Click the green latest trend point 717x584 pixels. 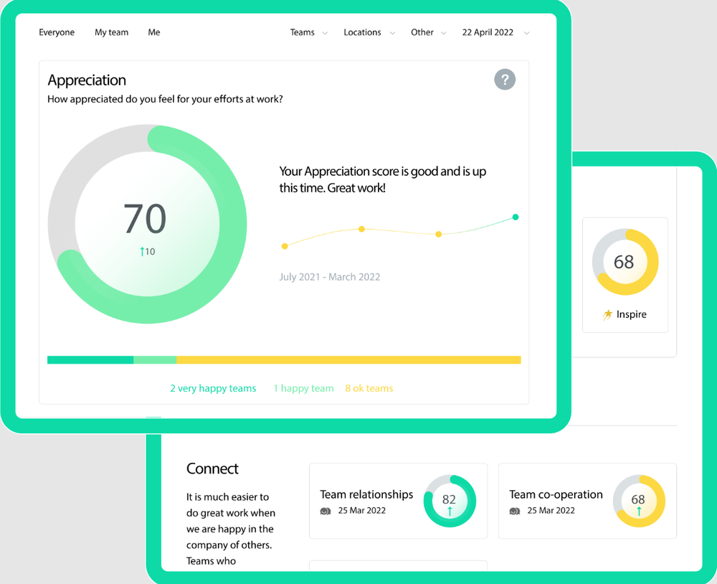tap(516, 217)
